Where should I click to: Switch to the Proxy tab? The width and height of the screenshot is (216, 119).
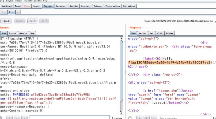[x=27, y=6]
